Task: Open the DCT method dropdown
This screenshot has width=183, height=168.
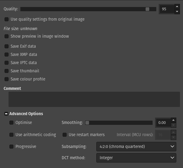Action: pyautogui.click(x=136, y=158)
